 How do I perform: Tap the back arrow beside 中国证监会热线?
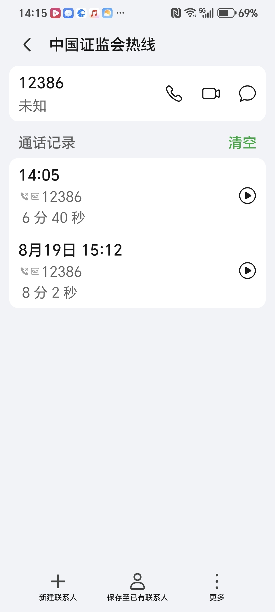click(27, 45)
